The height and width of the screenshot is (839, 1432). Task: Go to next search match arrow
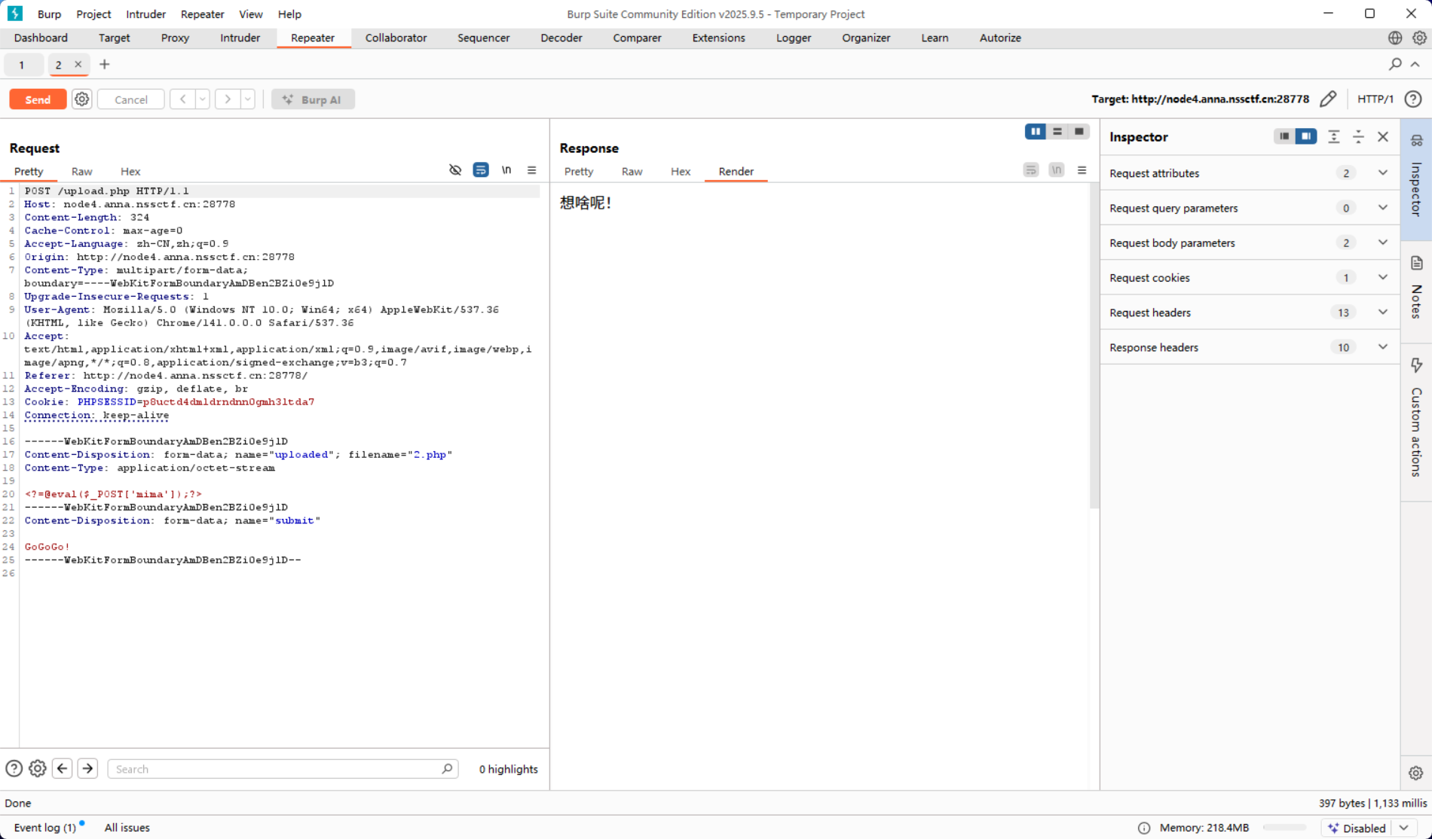[87, 768]
